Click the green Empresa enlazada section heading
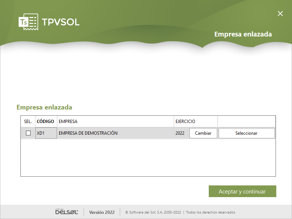The width and height of the screenshot is (292, 219). pyautogui.click(x=44, y=107)
